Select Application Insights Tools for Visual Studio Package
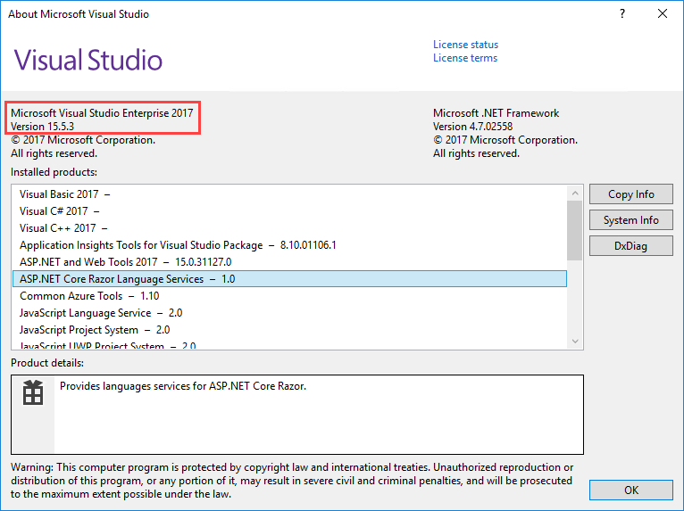The image size is (684, 511). click(289, 245)
